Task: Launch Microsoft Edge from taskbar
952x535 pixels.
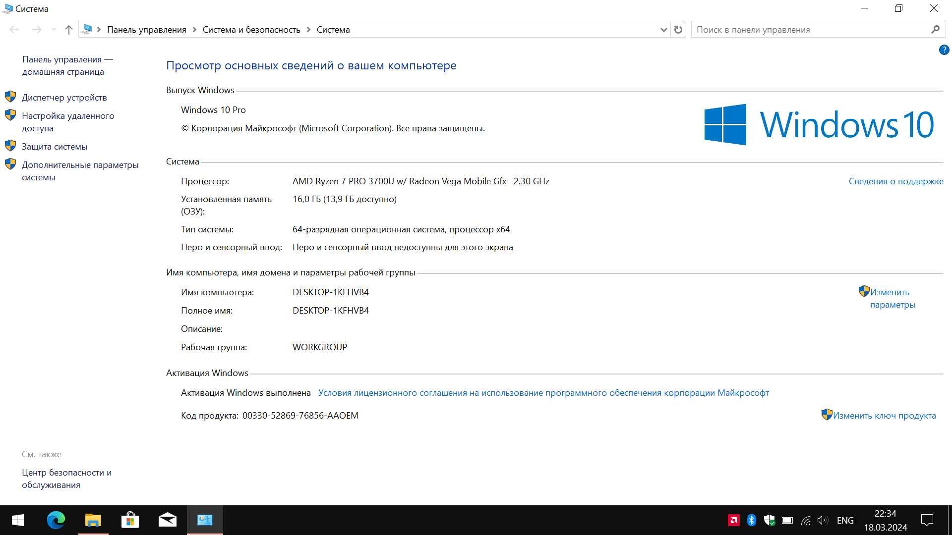Action: pyautogui.click(x=56, y=520)
